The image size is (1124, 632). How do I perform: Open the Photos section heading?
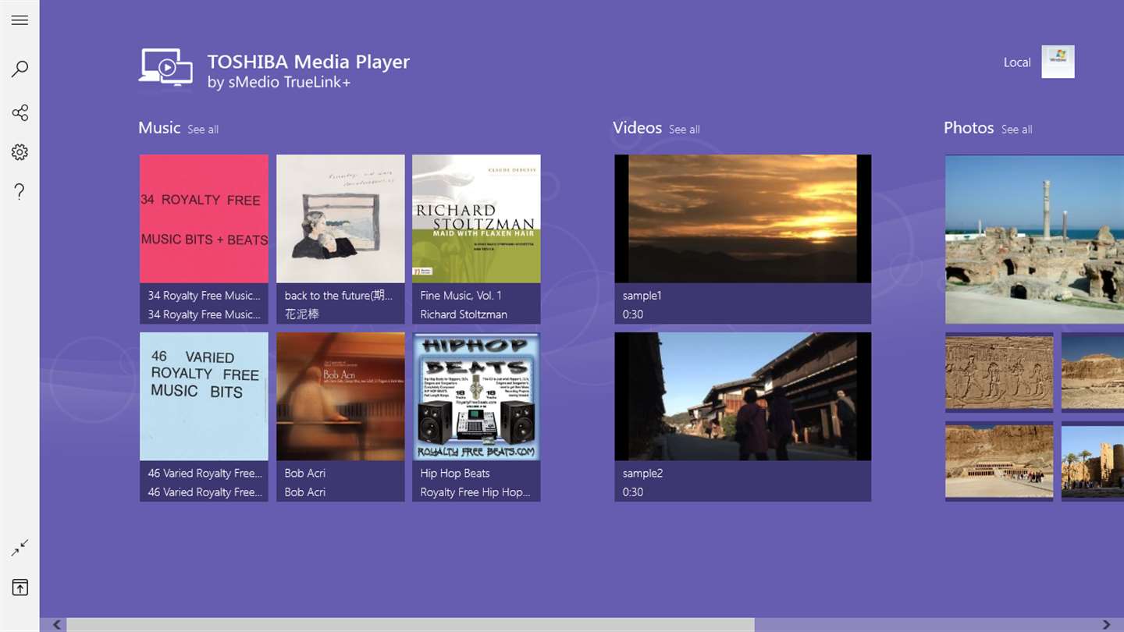coord(969,128)
